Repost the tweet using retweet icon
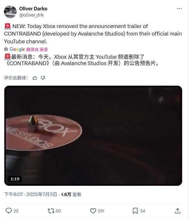Image resolution: width=189 pixels, height=221 pixels. tap(51, 211)
